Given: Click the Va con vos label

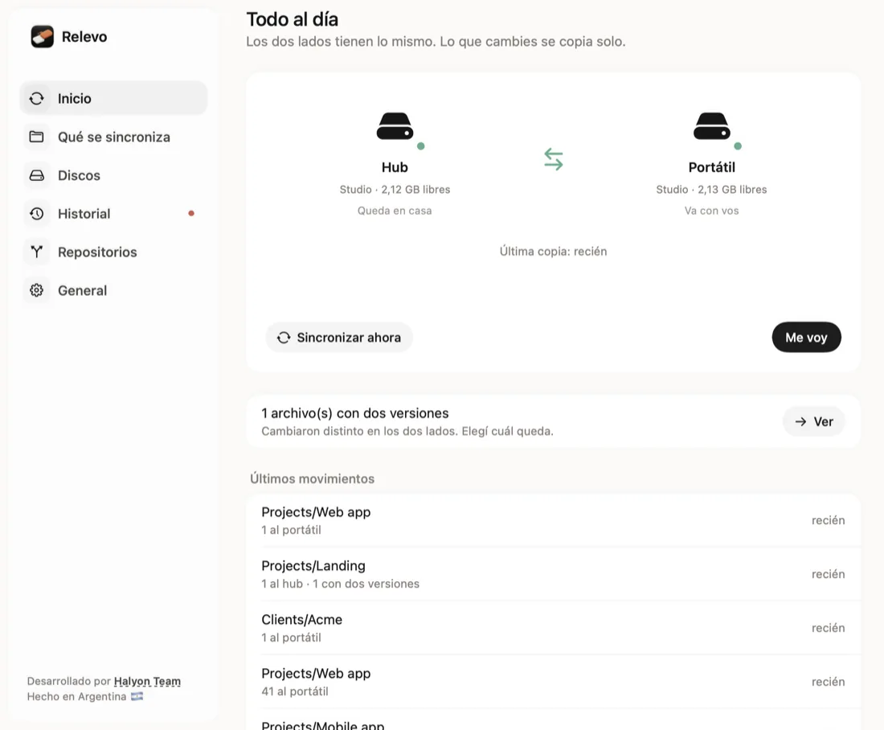Looking at the screenshot, I should pyautogui.click(x=711, y=211).
